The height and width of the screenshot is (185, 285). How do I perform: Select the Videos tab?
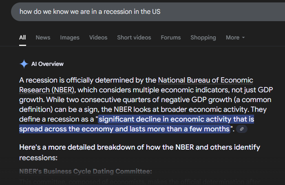(x=98, y=37)
